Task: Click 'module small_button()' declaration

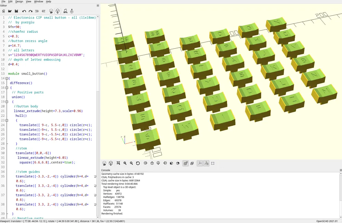Action: coord(28,74)
